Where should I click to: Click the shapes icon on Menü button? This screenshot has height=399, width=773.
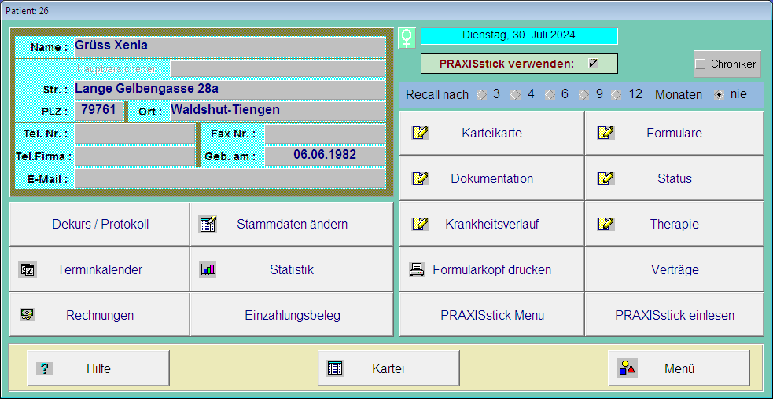pos(627,368)
